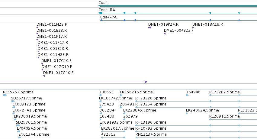Click feature 206491
Viewport: 257px width, 139px height.
click(x=127, y=104)
